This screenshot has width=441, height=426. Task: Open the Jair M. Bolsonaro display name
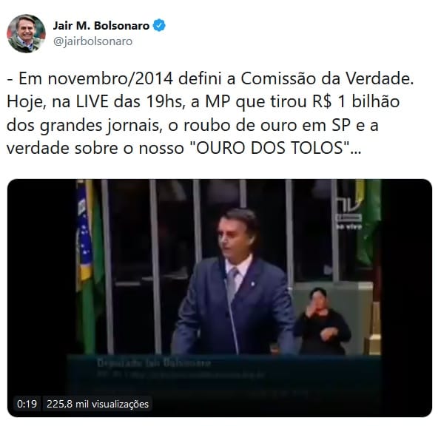tap(101, 26)
